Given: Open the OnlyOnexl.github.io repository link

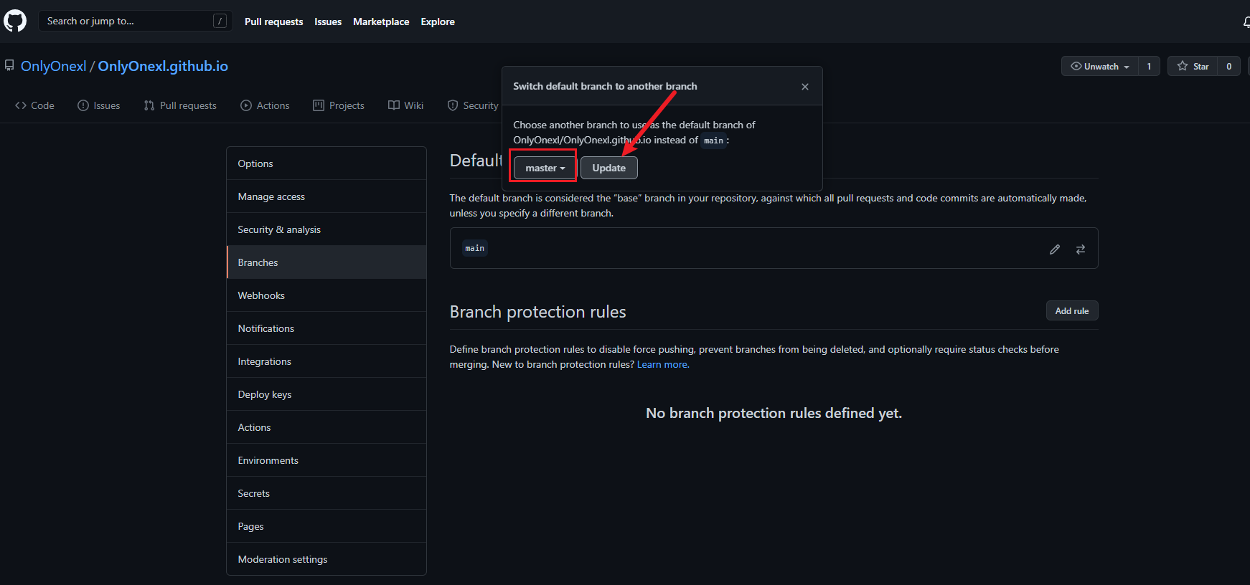Looking at the screenshot, I should click(x=163, y=66).
